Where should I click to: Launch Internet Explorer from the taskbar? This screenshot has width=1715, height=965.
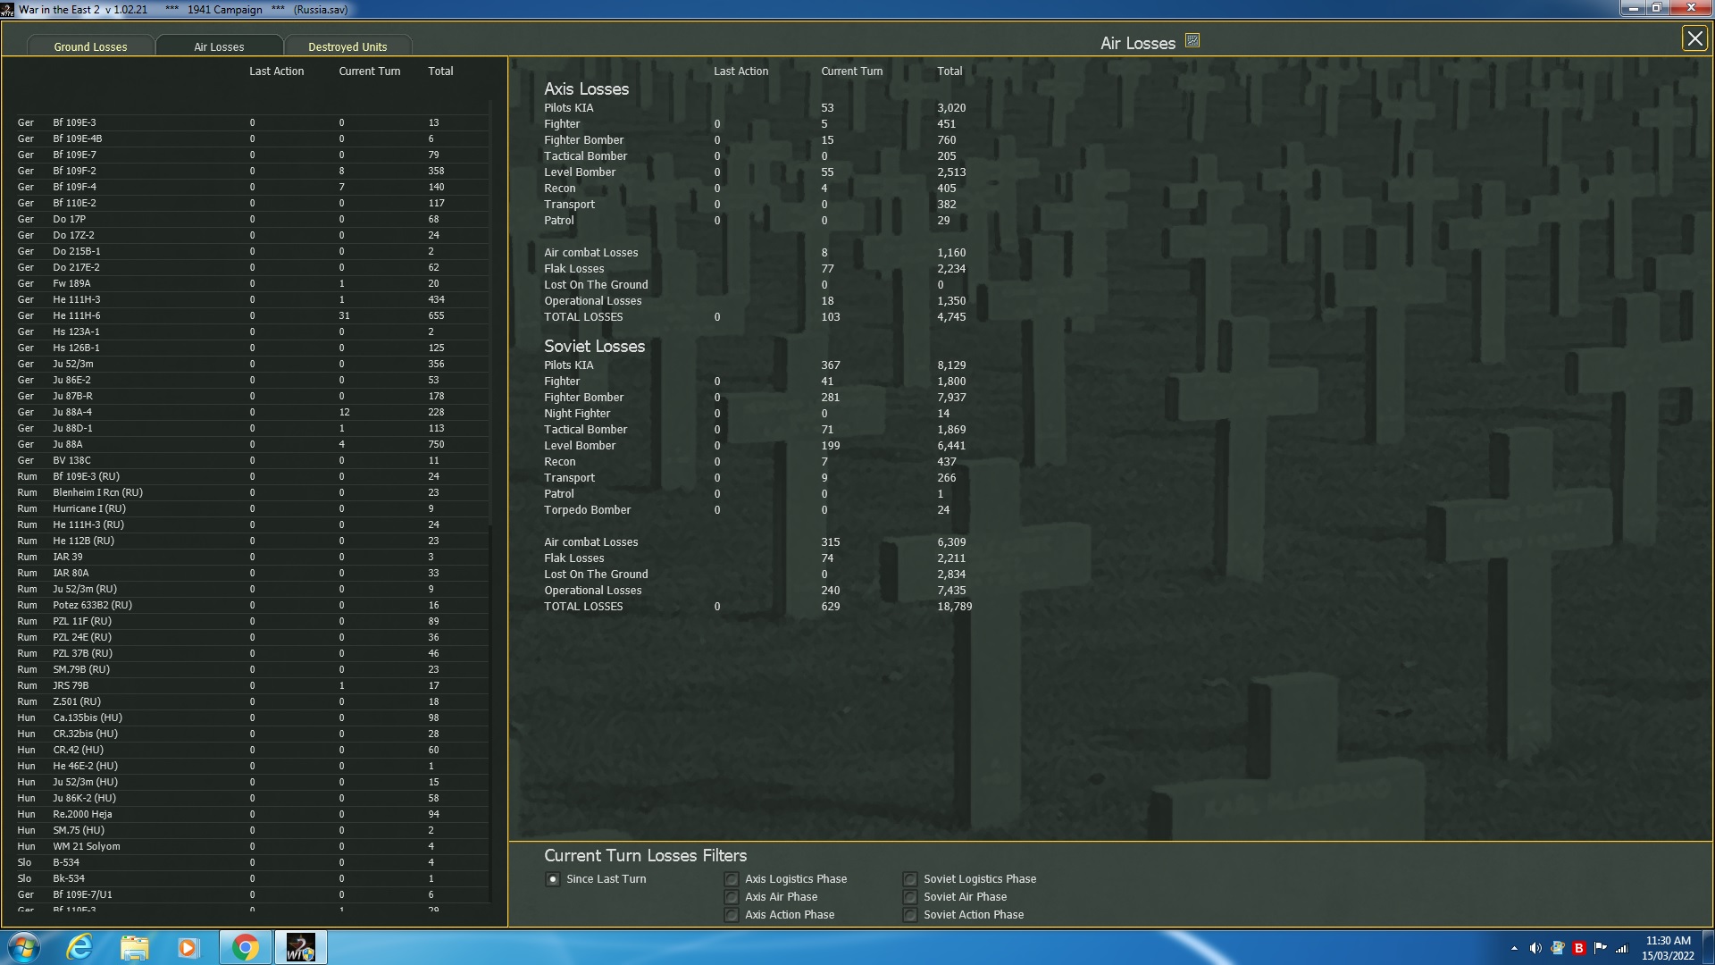click(80, 947)
